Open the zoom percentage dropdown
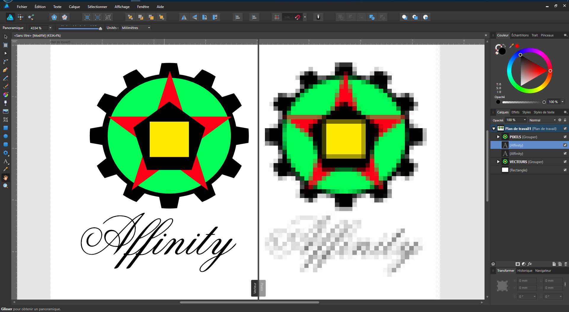 click(50, 28)
